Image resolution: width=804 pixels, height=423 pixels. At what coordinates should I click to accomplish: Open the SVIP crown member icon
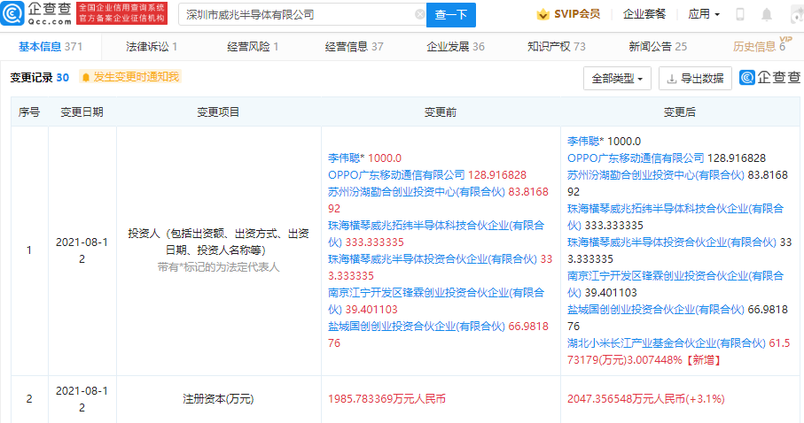(543, 14)
